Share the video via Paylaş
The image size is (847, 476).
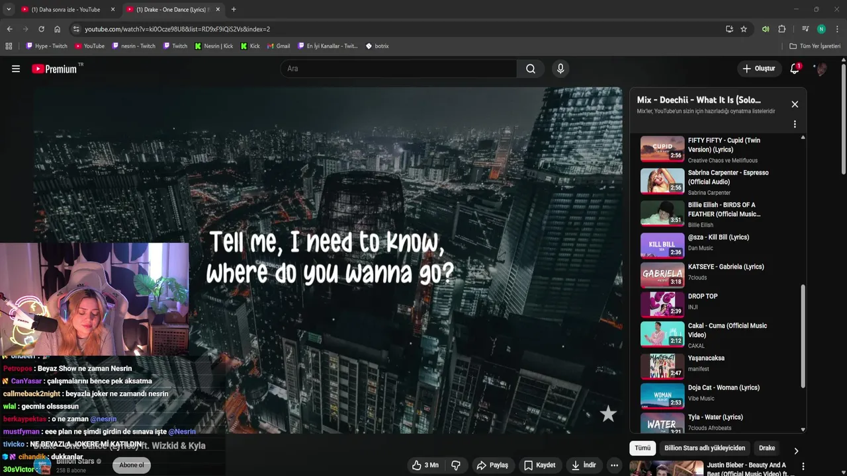pyautogui.click(x=492, y=465)
